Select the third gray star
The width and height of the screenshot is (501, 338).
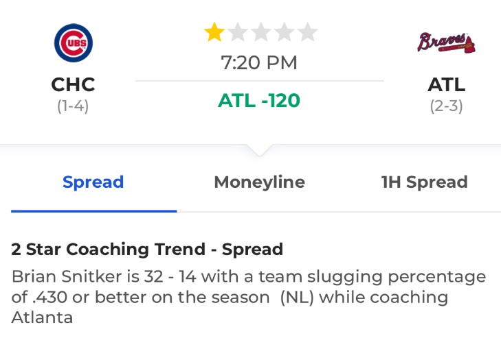pyautogui.click(x=260, y=32)
